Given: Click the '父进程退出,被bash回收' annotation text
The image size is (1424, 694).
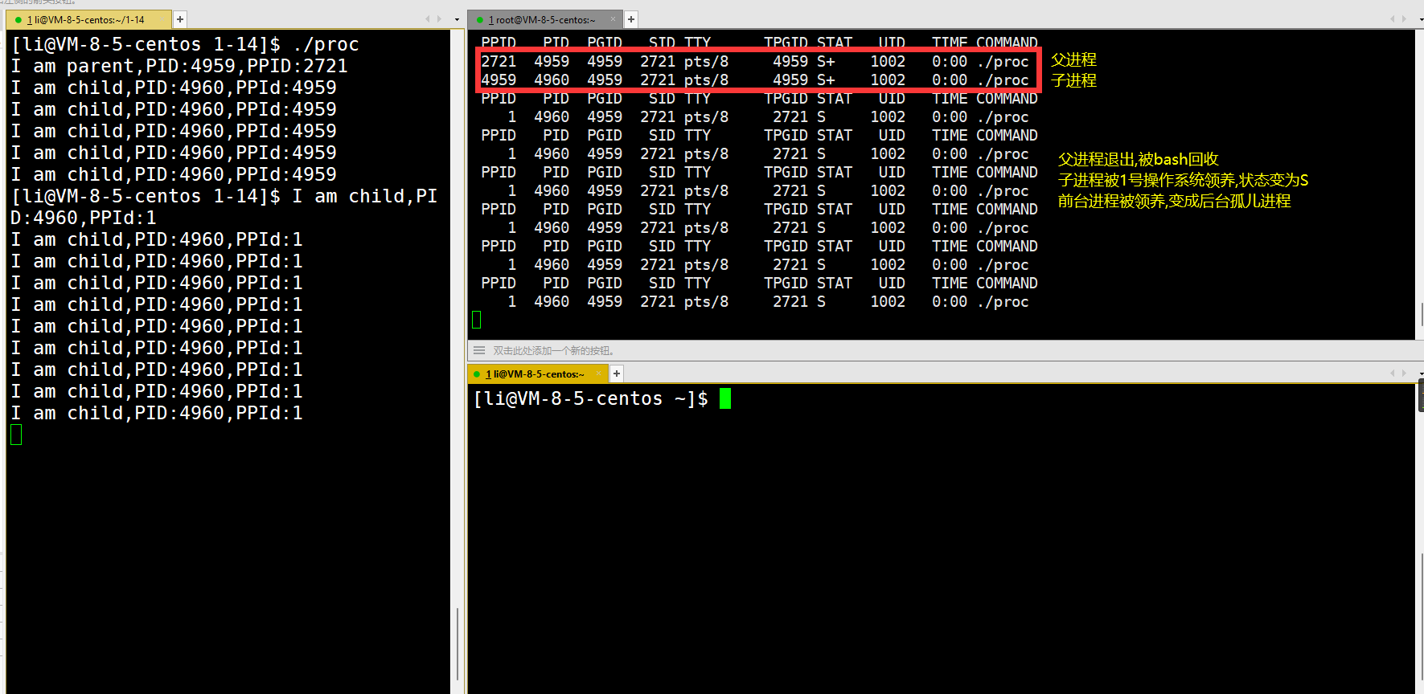Looking at the screenshot, I should pyautogui.click(x=1138, y=159).
